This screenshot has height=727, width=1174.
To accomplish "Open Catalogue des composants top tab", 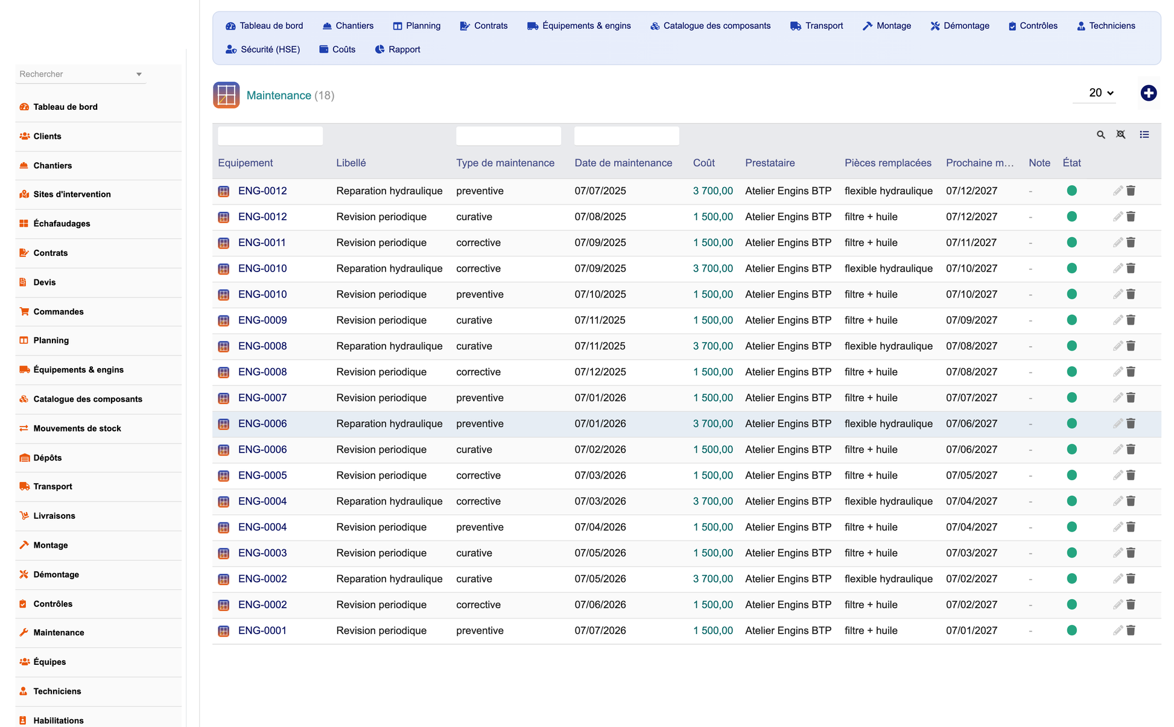I will (x=711, y=26).
